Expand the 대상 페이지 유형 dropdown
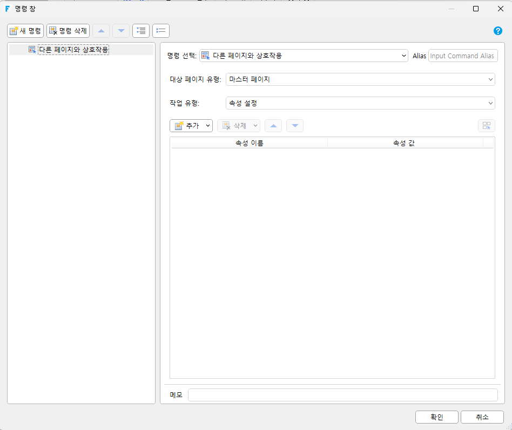 click(360, 79)
